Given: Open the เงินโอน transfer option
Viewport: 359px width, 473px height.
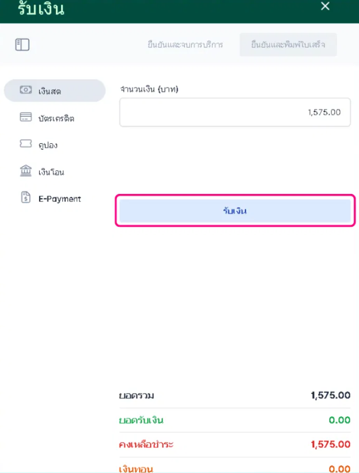Looking at the screenshot, I should (51, 172).
